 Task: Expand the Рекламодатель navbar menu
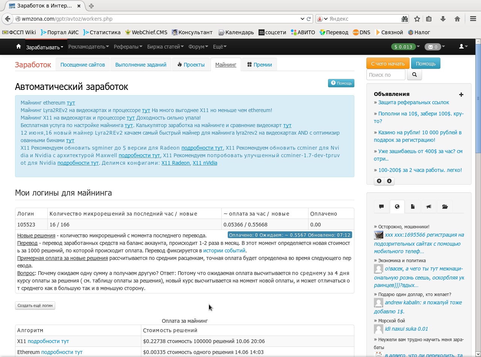click(88, 47)
